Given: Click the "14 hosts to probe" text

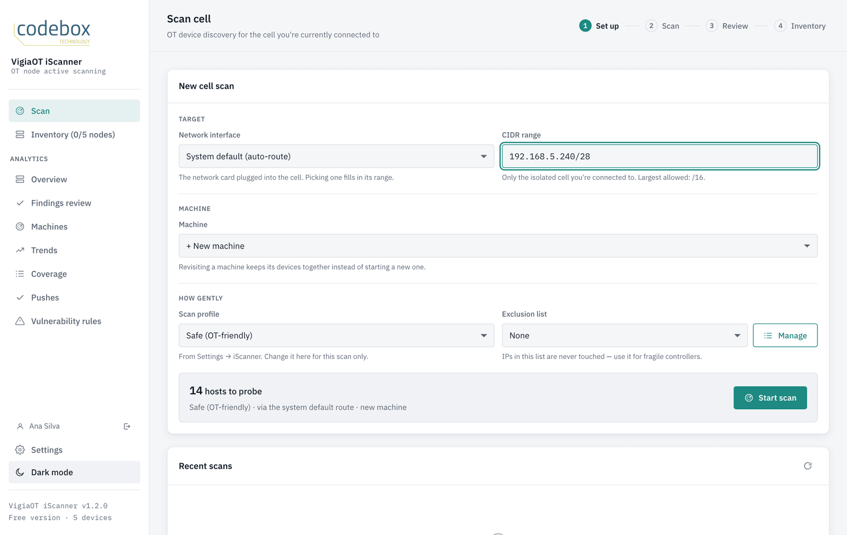Looking at the screenshot, I should (226, 391).
